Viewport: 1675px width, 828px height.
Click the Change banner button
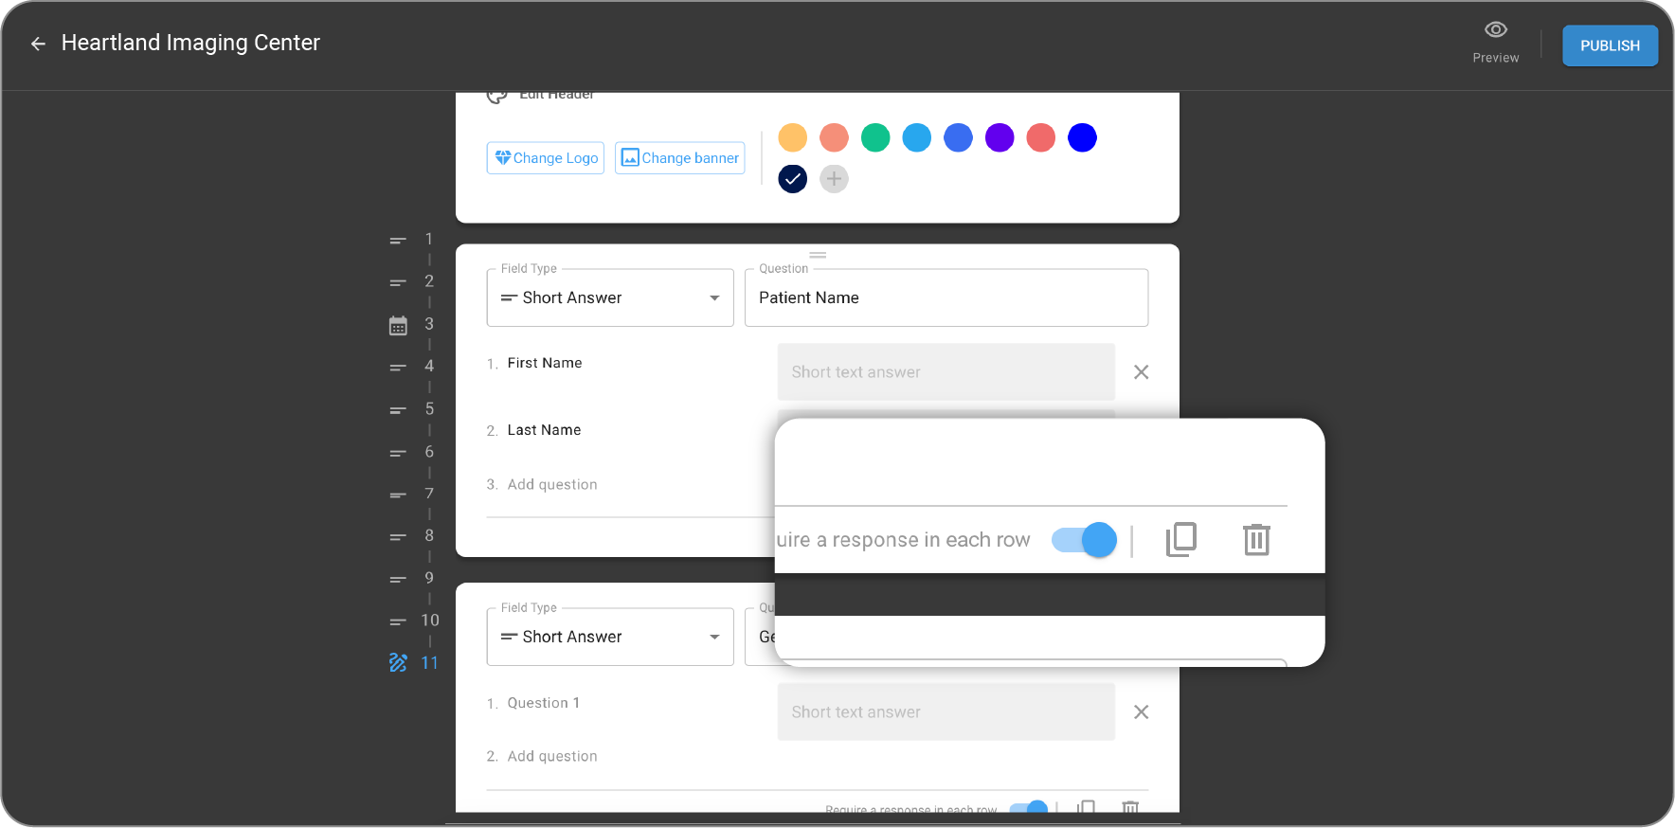[x=679, y=158]
